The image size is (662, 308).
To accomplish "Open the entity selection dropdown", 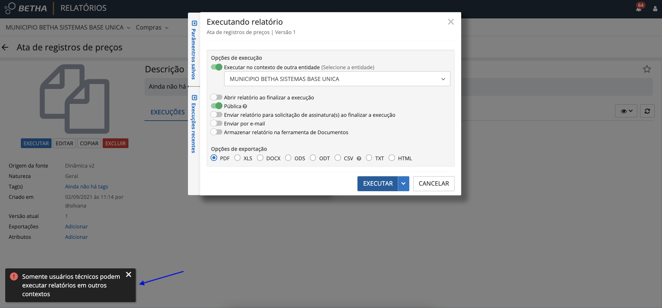I will click(x=337, y=79).
